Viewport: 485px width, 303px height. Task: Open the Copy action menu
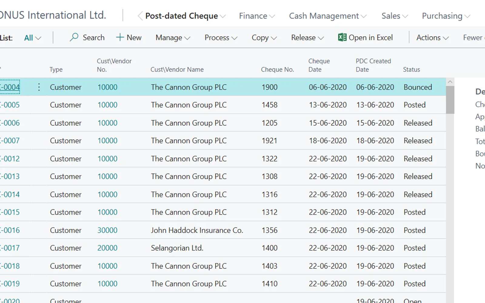(264, 38)
